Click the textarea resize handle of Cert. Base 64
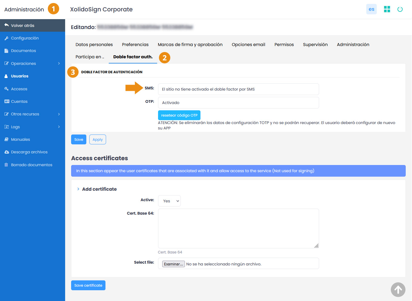The width and height of the screenshot is (412, 301). click(x=316, y=246)
